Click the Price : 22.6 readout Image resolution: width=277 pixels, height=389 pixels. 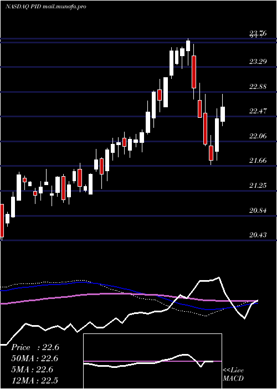pos(35,347)
